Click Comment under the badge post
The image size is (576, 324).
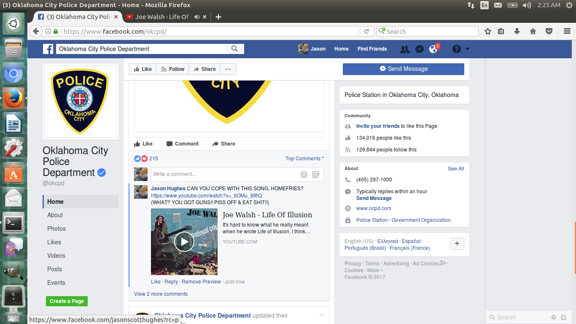click(183, 144)
